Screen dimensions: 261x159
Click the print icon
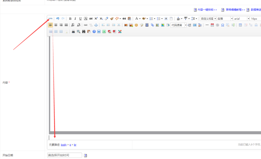(x=73, y=32)
